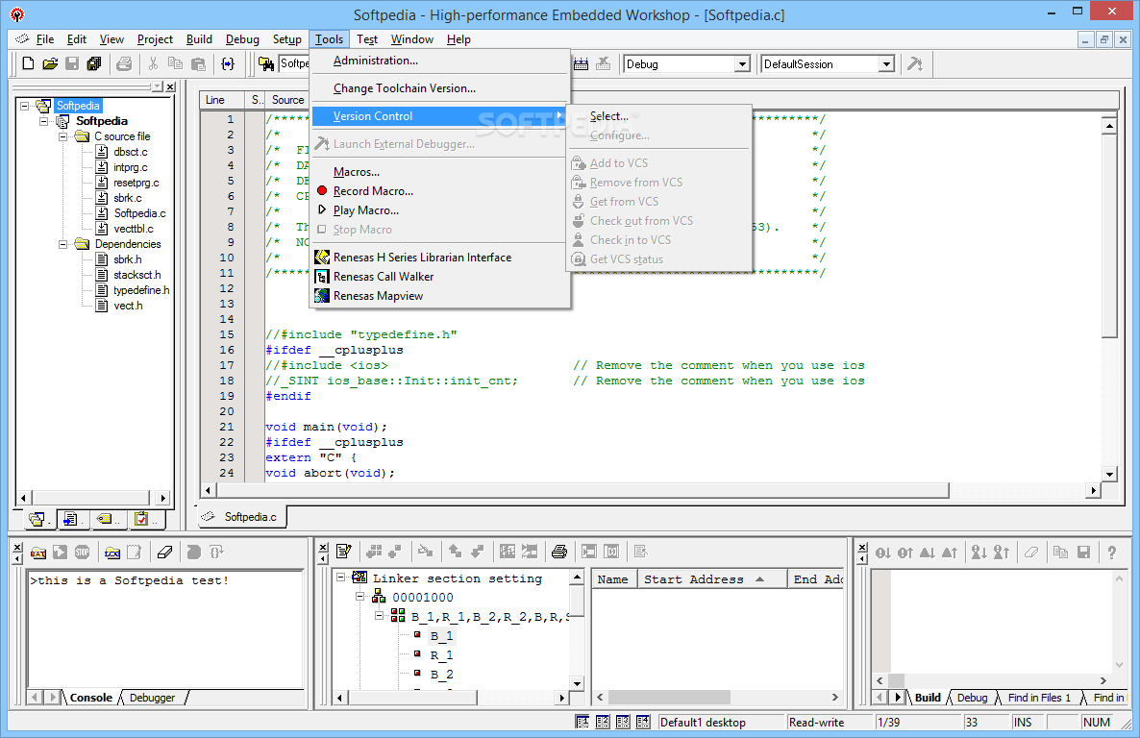Click the eraser icon in Console panel
Image resolution: width=1140 pixels, height=738 pixels.
pos(163,553)
